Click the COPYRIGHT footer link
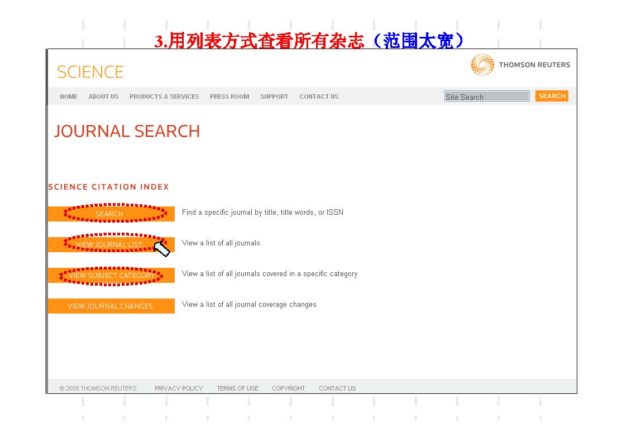Viewport: 627px width, 443px height. click(289, 388)
